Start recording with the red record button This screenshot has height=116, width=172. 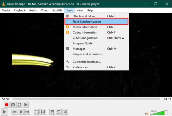pos(6,105)
